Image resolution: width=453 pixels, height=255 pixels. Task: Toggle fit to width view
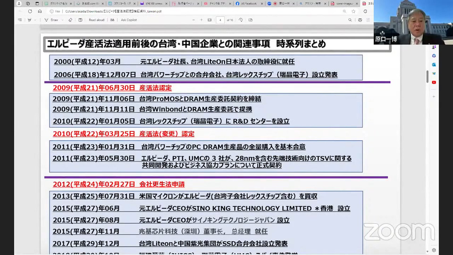pyautogui.click(x=210, y=20)
